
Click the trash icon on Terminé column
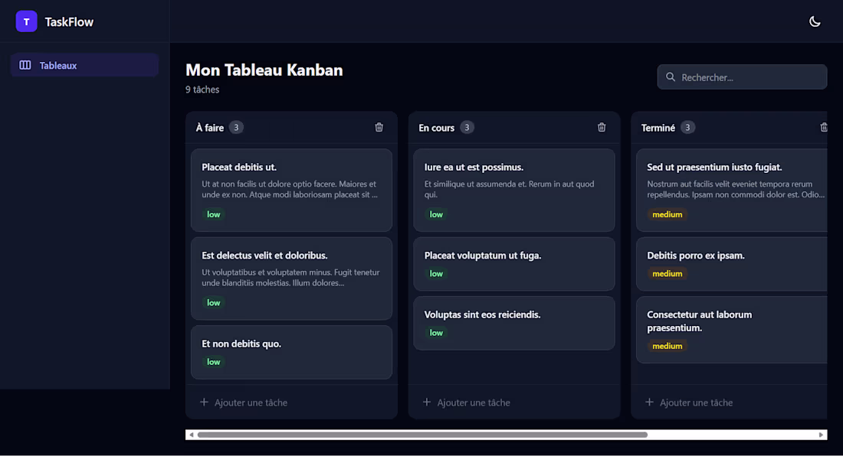(824, 127)
